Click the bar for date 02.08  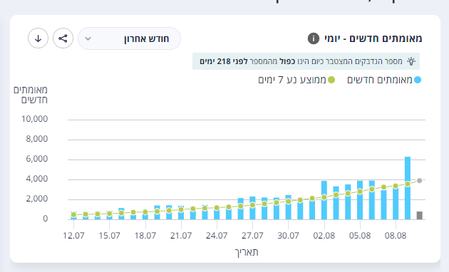324,200
